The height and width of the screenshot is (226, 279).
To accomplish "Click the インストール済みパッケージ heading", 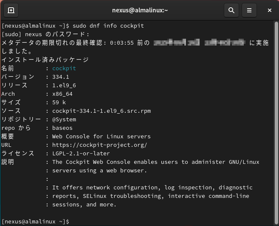I will tap(45, 60).
